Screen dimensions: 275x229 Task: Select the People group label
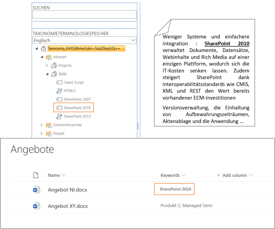coord(59,134)
